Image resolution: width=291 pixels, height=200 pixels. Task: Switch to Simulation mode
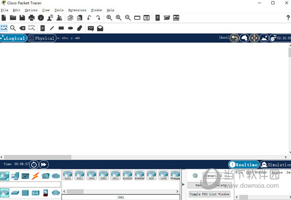click(275, 165)
